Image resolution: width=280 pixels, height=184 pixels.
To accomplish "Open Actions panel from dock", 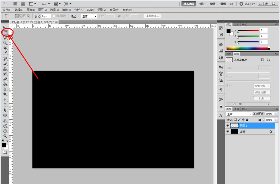I will click(221, 35).
